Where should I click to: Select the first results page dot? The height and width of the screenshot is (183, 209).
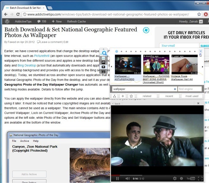point(117,51)
